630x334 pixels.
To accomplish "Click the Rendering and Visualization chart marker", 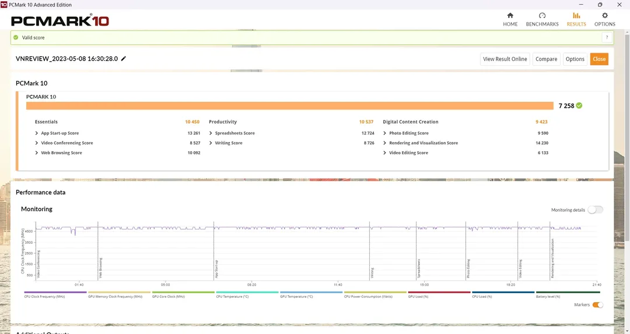I will click(552, 257).
